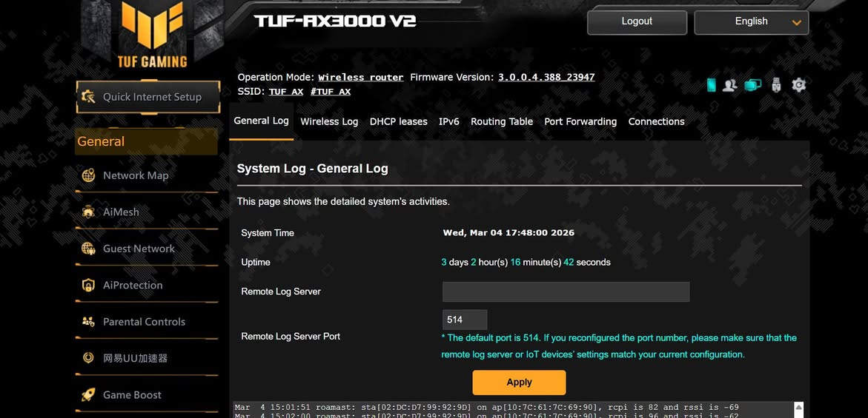Viewport: 868px width, 418px height.
Task: Click the System Log - General Log heading
Action: click(x=312, y=169)
